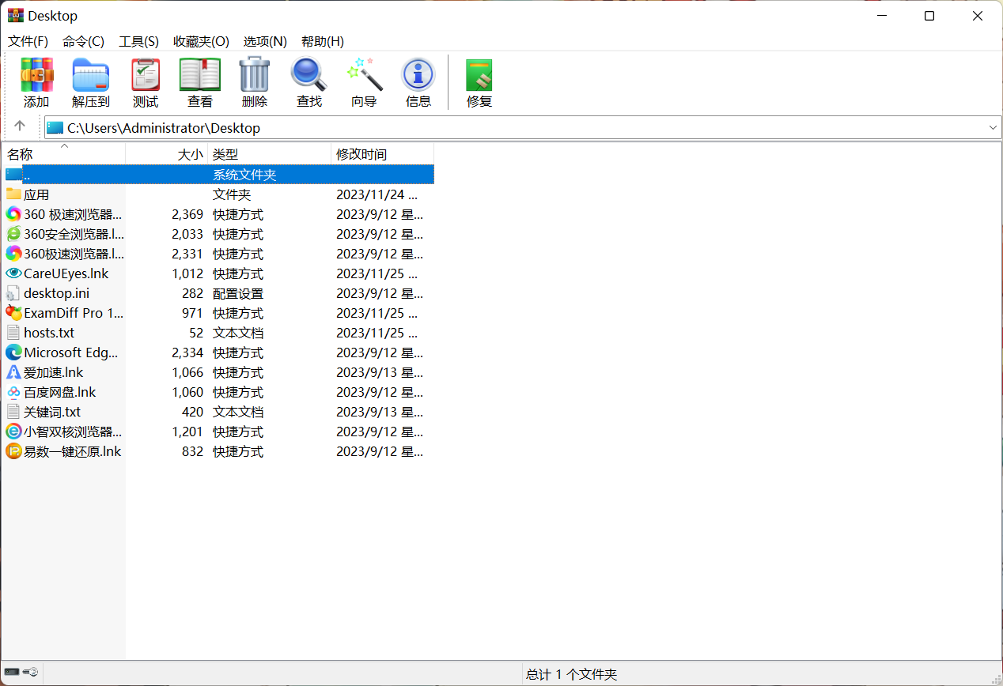
Task: Click the WinRAR title bar app icon
Action: click(15, 15)
